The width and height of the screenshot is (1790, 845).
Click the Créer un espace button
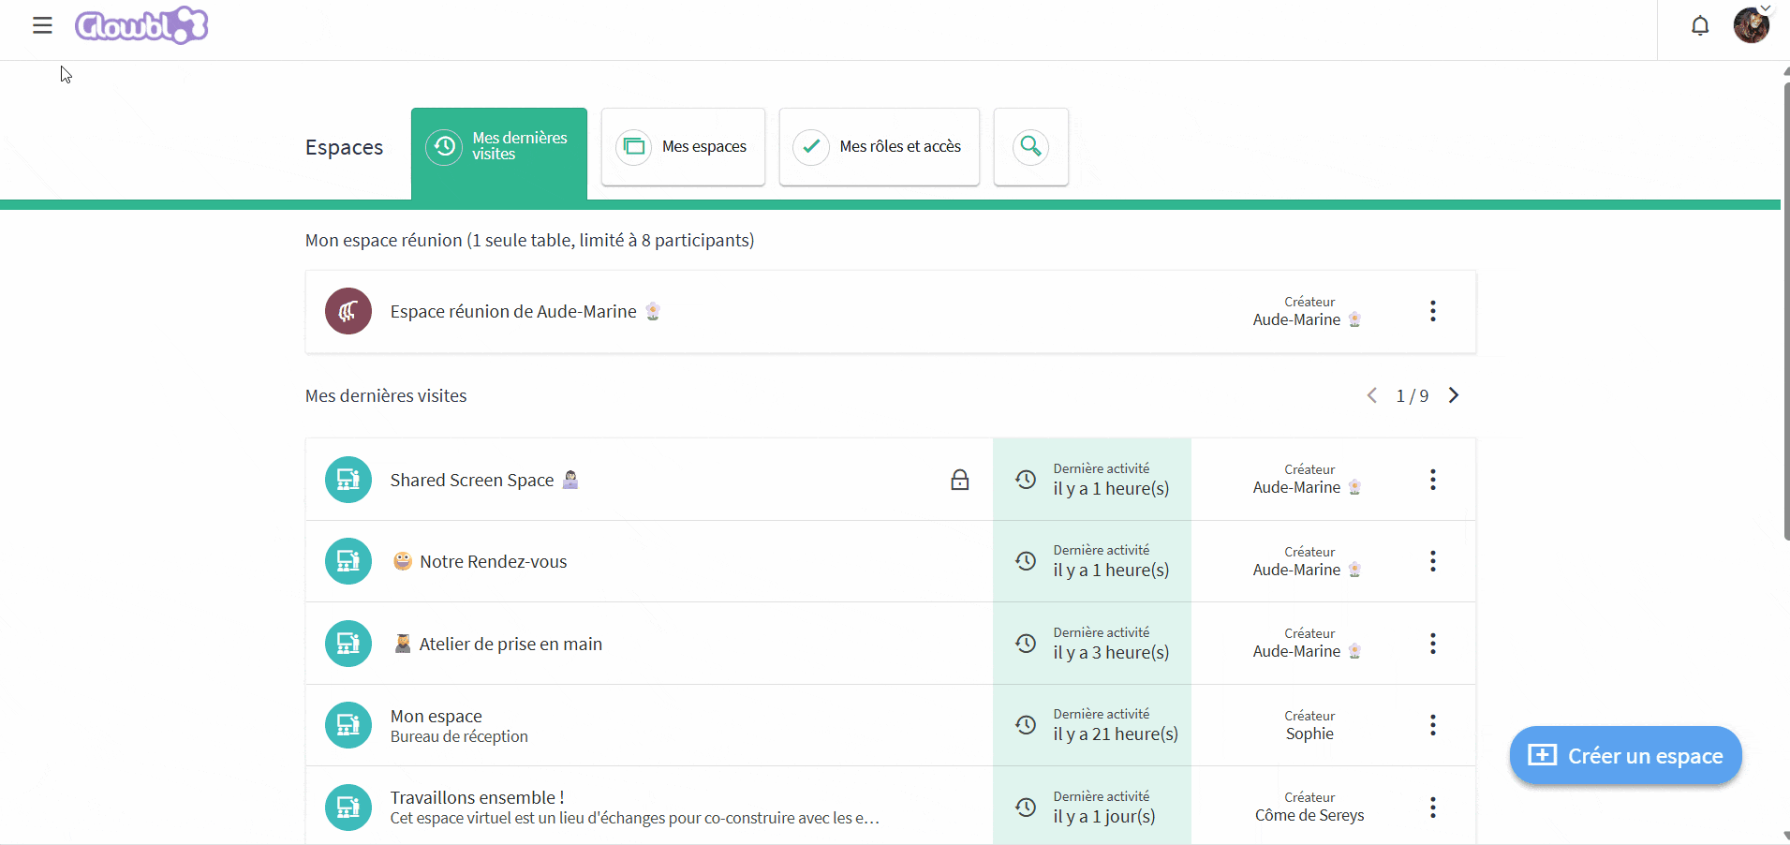(1625, 755)
